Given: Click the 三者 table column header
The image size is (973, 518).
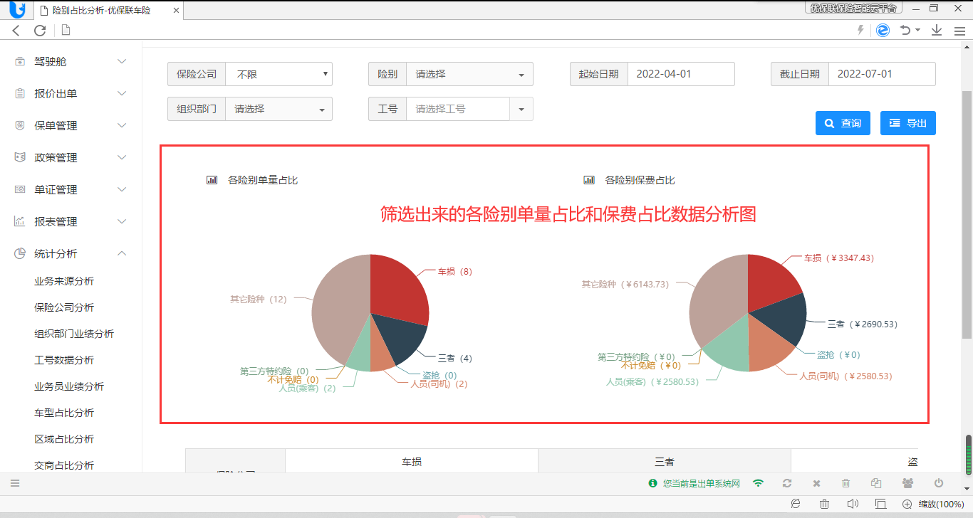Looking at the screenshot, I should pos(664,461).
